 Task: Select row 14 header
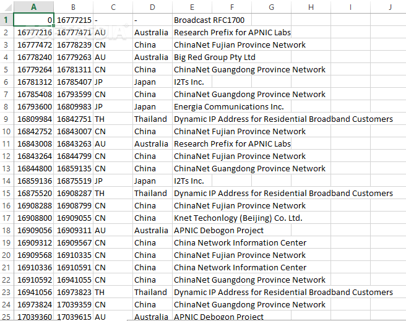(x=6, y=181)
